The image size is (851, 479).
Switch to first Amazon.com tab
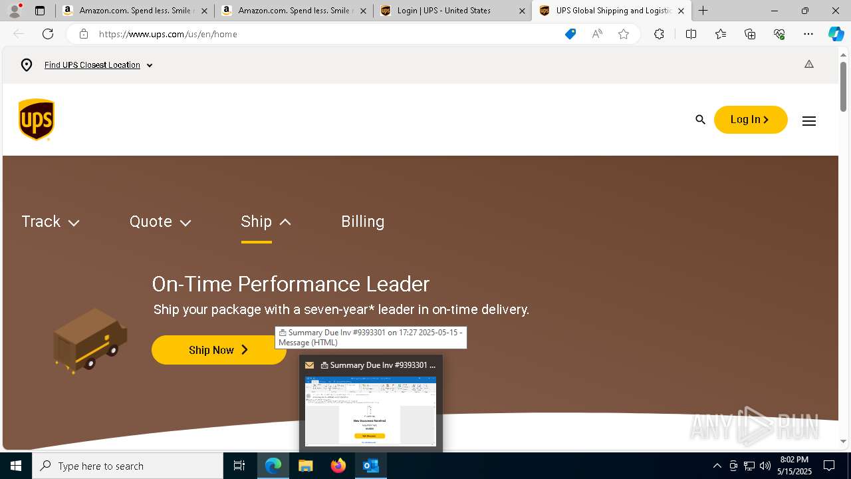(133, 11)
